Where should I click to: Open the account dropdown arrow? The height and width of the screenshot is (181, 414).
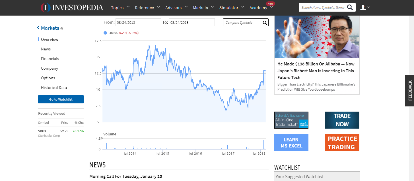click(x=369, y=7)
